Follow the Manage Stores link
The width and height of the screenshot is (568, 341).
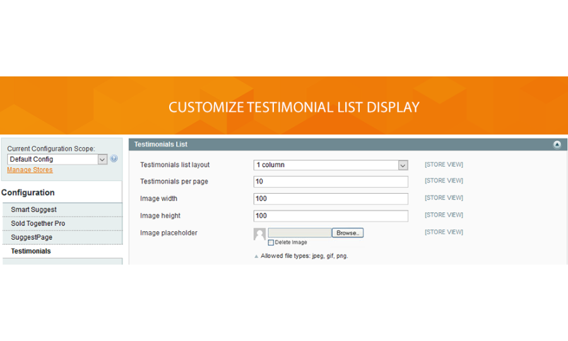[x=30, y=170]
